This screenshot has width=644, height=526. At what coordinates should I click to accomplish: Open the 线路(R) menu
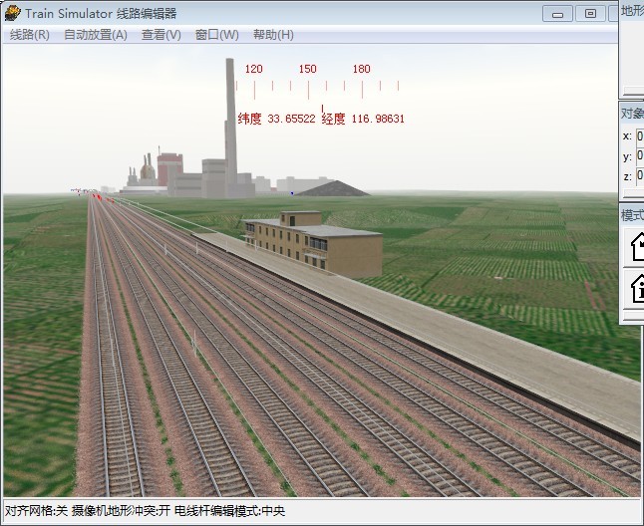(x=29, y=35)
